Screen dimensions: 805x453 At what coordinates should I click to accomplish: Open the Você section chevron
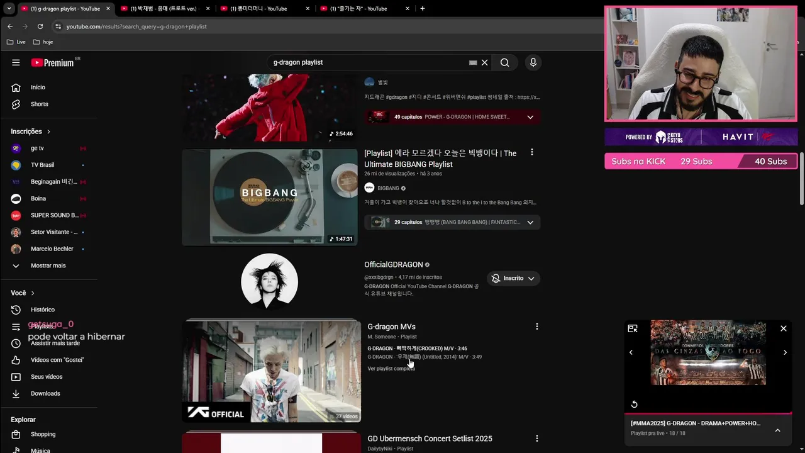pyautogui.click(x=33, y=293)
